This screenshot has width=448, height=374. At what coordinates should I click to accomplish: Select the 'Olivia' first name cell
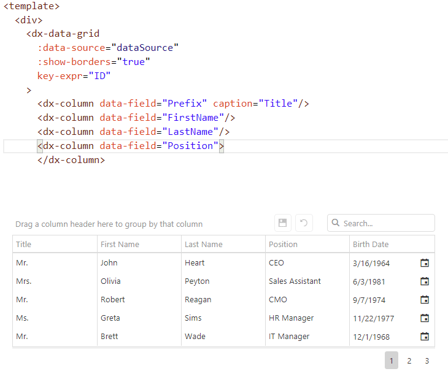pos(139,281)
